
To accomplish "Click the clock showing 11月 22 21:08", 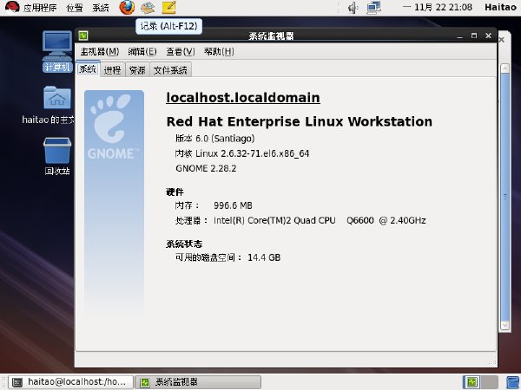I will point(438,7).
